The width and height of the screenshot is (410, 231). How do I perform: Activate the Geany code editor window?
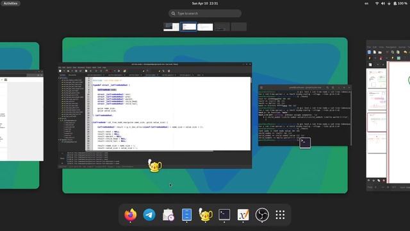155,116
